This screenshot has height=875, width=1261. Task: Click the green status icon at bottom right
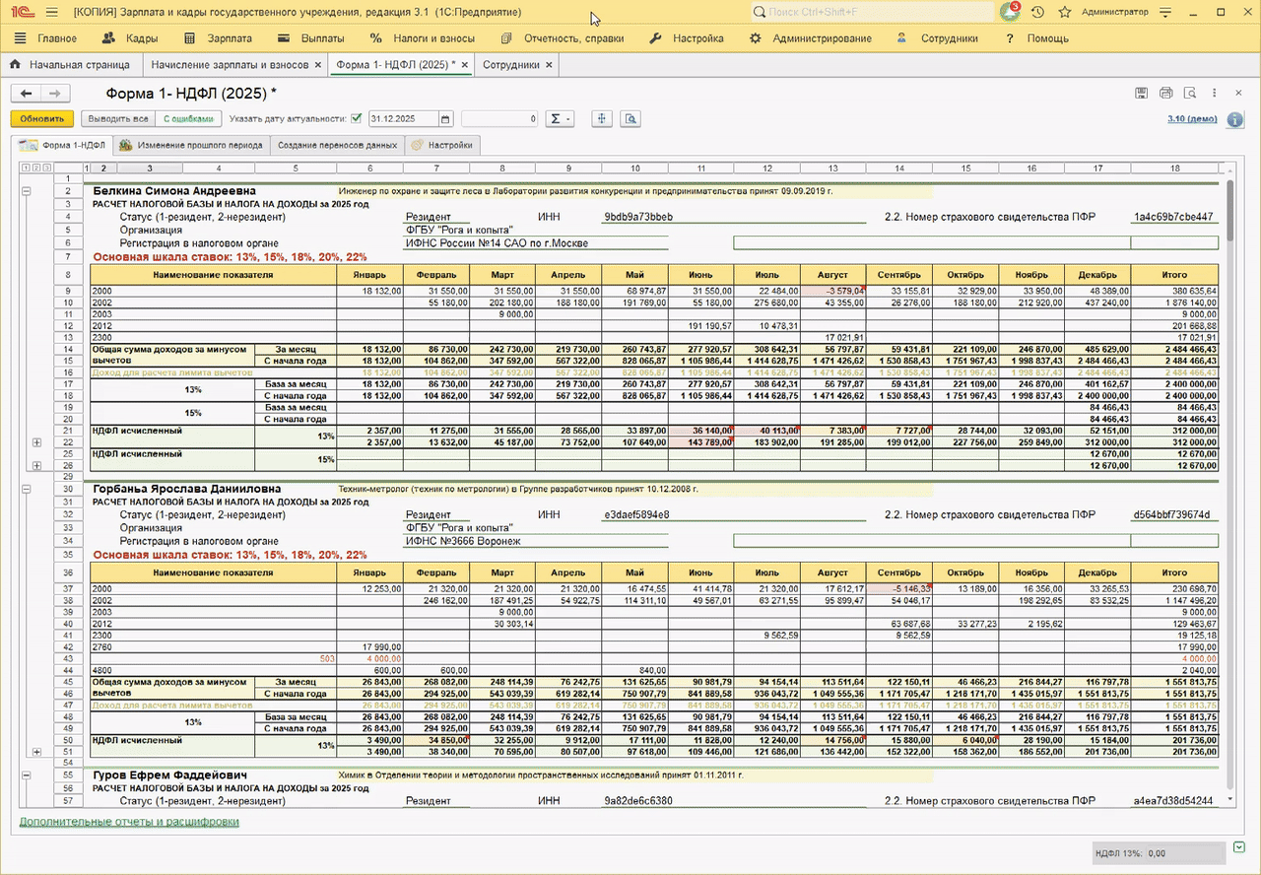coord(1240,846)
